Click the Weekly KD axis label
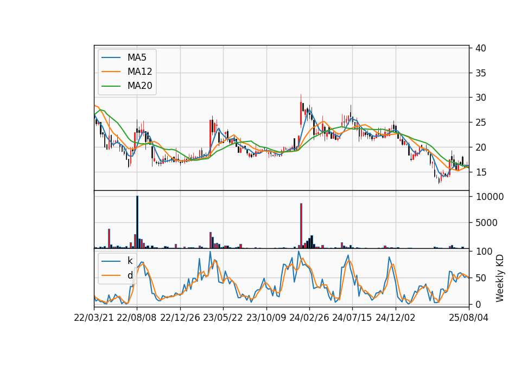The image size is (521, 374). click(x=500, y=279)
